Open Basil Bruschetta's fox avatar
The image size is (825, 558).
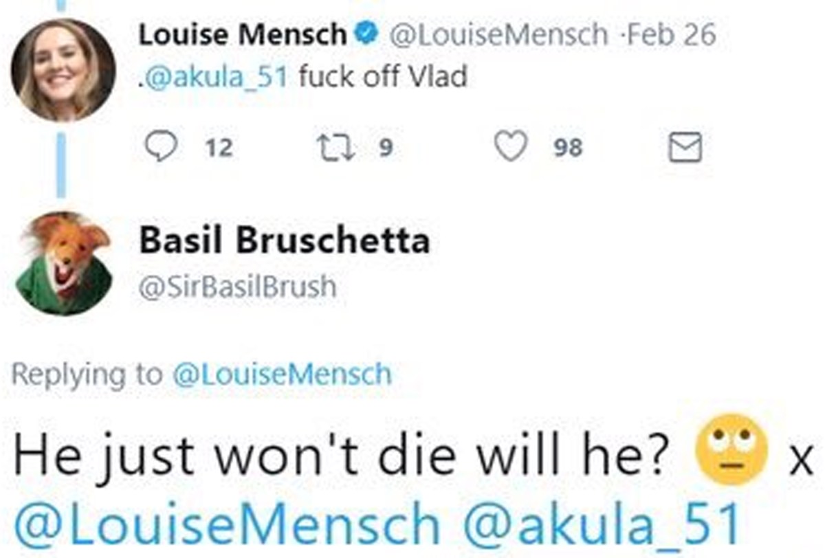pos(63,263)
